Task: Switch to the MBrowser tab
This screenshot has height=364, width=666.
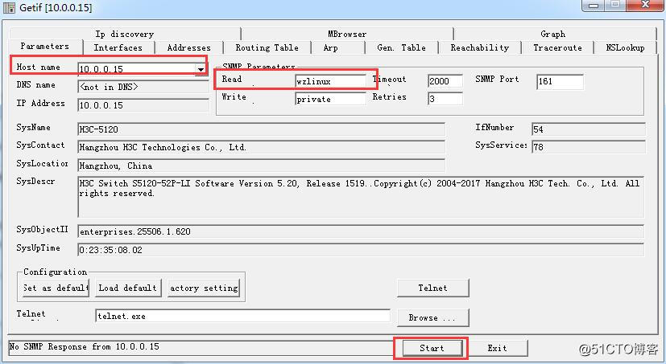Action: 347,34
